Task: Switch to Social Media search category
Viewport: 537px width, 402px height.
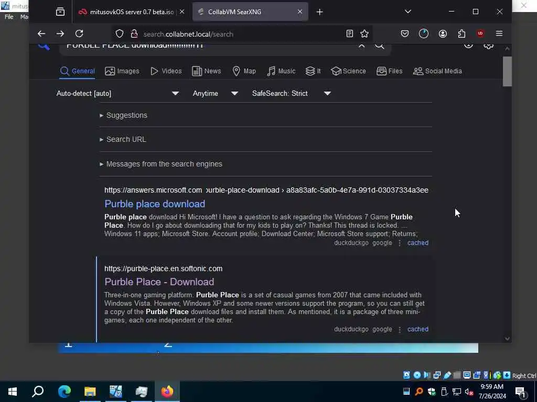Action: [438, 71]
